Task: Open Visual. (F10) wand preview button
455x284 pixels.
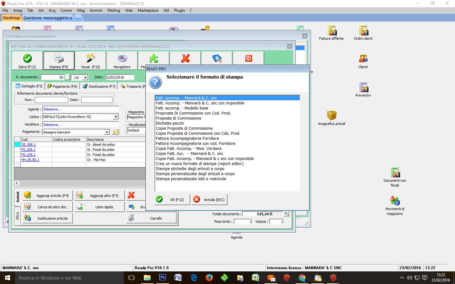Action: (90, 61)
